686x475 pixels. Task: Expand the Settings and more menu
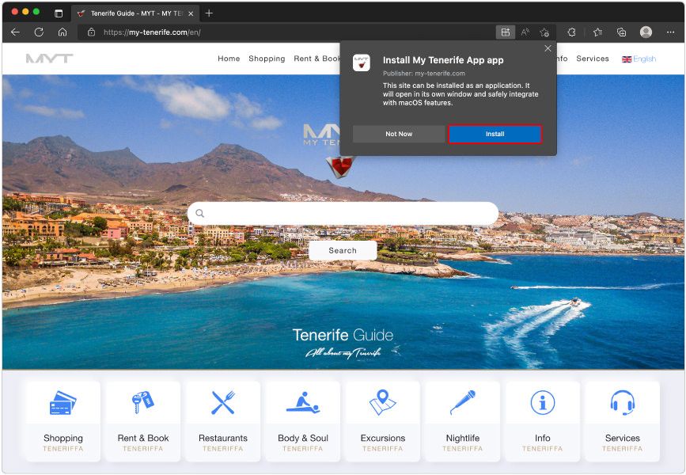672,32
